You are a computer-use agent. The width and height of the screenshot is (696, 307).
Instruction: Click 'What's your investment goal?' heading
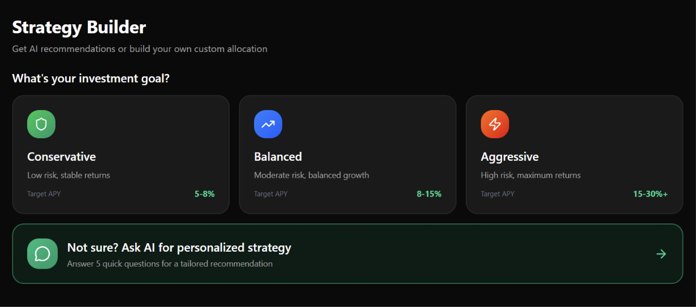coord(91,78)
